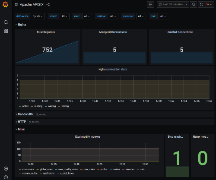Open the Nginx metr... panel title
This screenshot has width=216, height=180.
coord(200,137)
